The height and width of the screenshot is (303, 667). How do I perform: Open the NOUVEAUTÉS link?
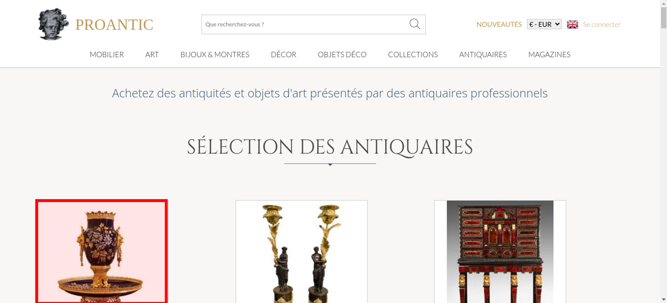499,24
